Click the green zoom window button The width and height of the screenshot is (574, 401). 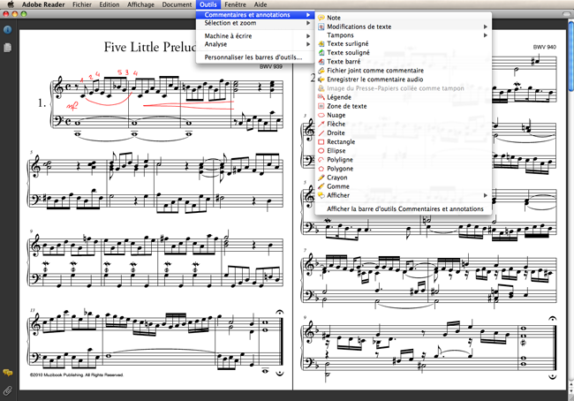24,14
